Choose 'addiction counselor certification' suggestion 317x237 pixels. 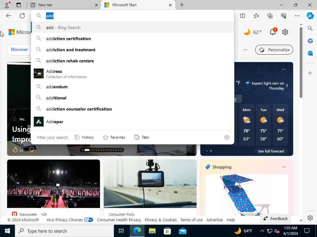[132, 109]
